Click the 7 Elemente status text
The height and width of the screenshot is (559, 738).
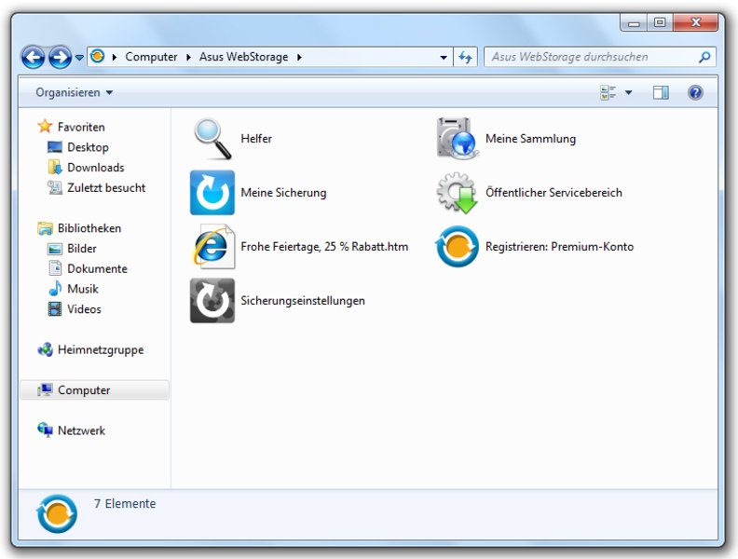125,503
